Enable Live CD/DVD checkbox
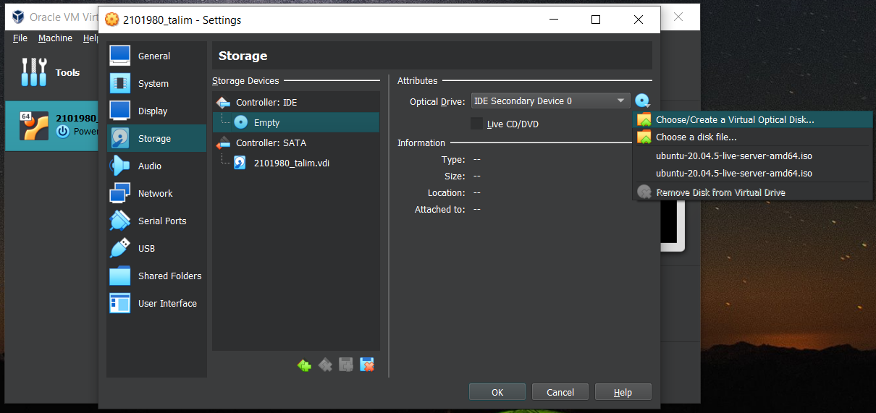Screen dimensions: 876x413 [x=476, y=124]
